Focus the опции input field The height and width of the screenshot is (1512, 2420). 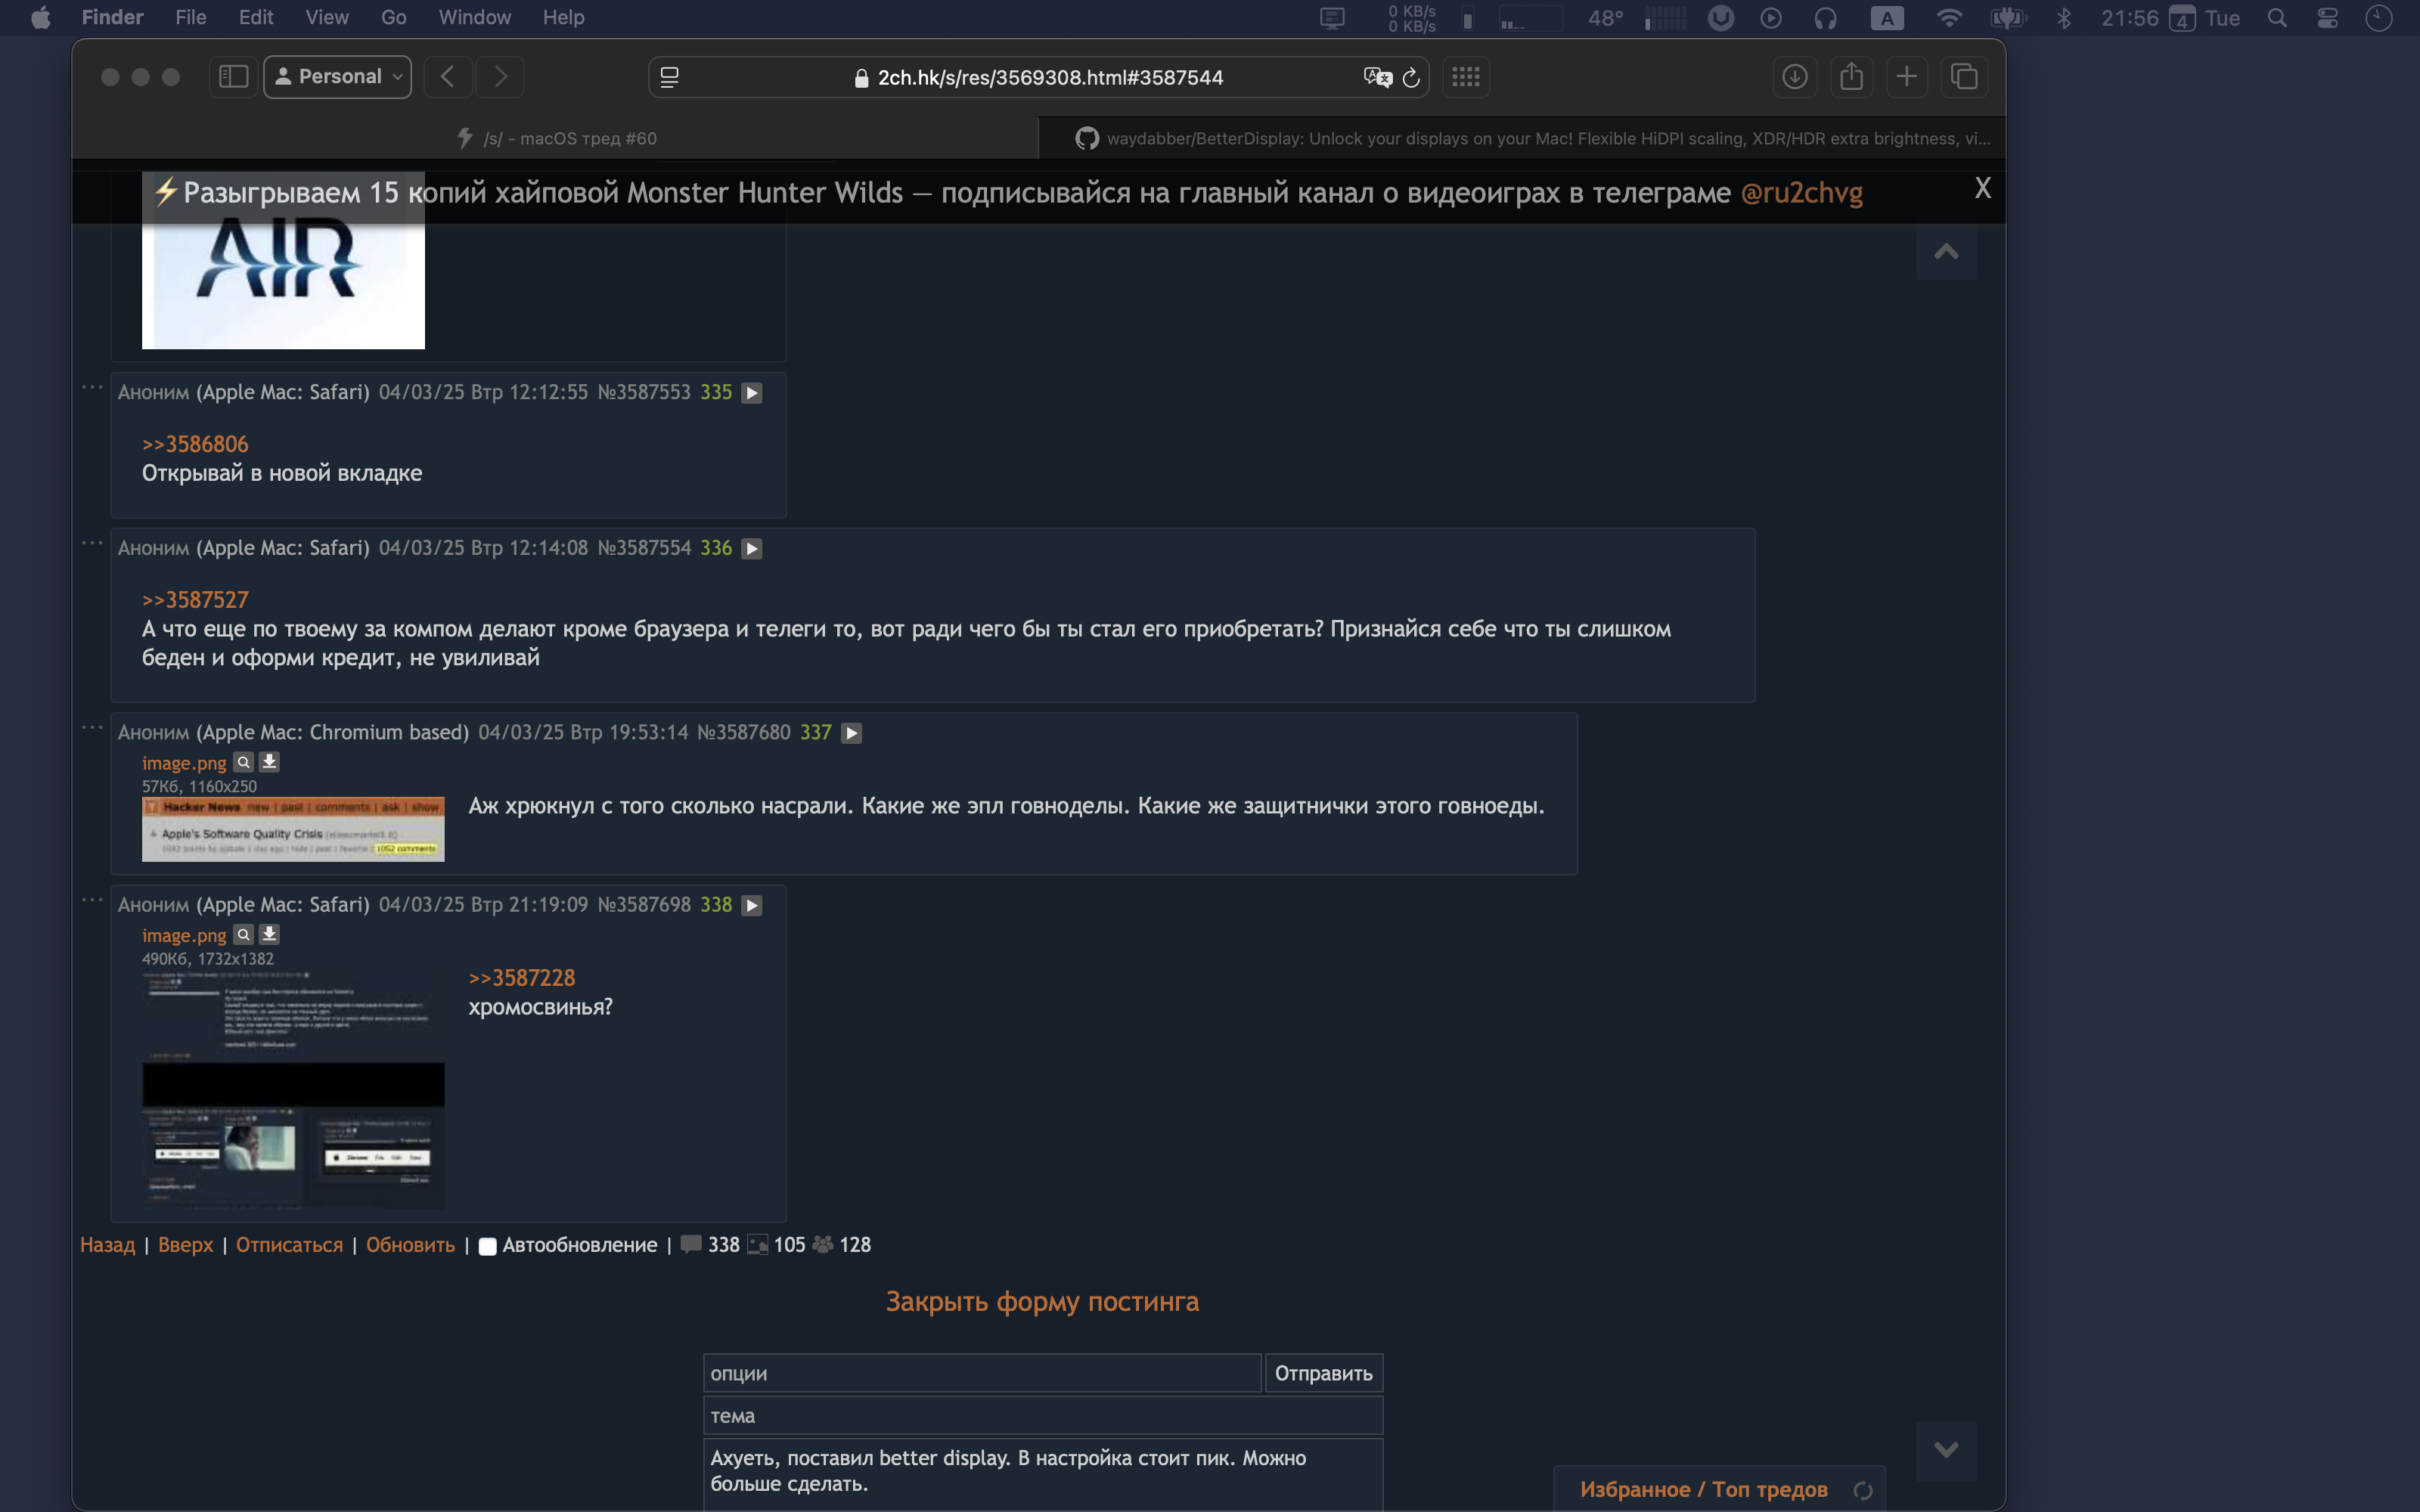pos(982,1373)
